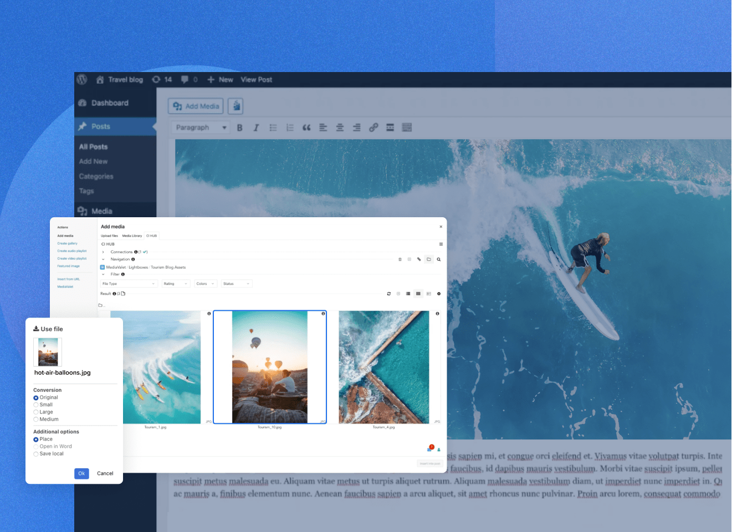Click the search magnifier in Navigation row
The width and height of the screenshot is (732, 532).
coord(439,259)
